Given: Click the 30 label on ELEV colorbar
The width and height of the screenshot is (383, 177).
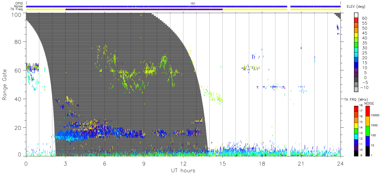Looking at the screenshot, I should click(365, 48).
